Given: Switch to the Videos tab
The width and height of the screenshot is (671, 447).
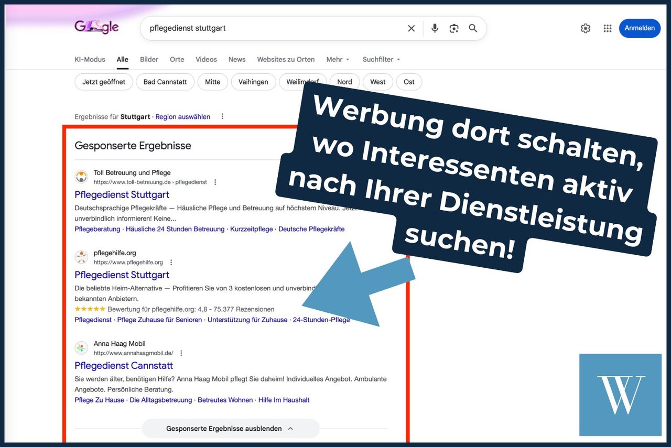Looking at the screenshot, I should pos(206,59).
